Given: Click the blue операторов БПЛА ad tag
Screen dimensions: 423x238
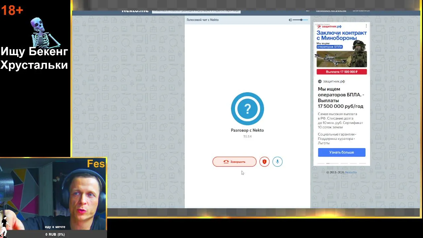Looking at the screenshot, I should point(329,47).
